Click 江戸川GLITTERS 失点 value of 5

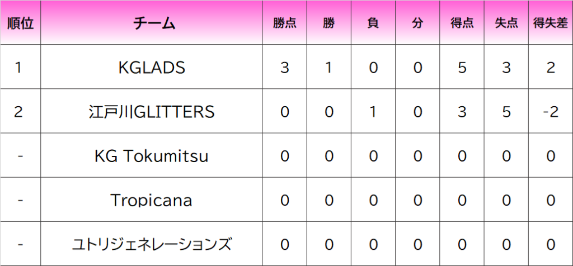click(506, 112)
